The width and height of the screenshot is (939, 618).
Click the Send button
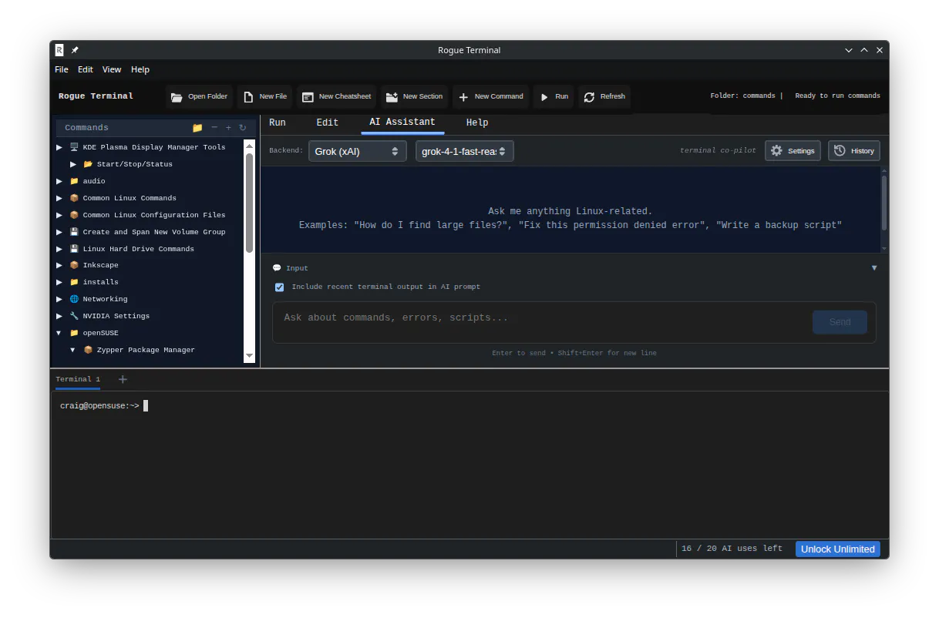tap(840, 322)
